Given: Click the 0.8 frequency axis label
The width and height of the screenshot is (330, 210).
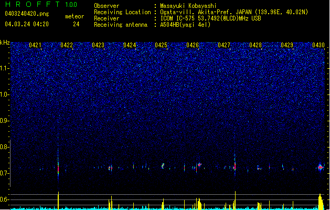Looking at the screenshot, I should [4, 147].
